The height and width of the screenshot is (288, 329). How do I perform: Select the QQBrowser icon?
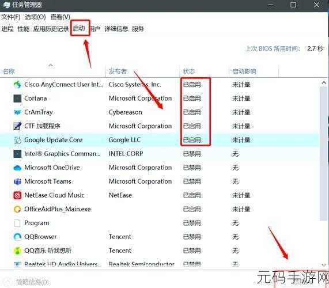pos(17,237)
